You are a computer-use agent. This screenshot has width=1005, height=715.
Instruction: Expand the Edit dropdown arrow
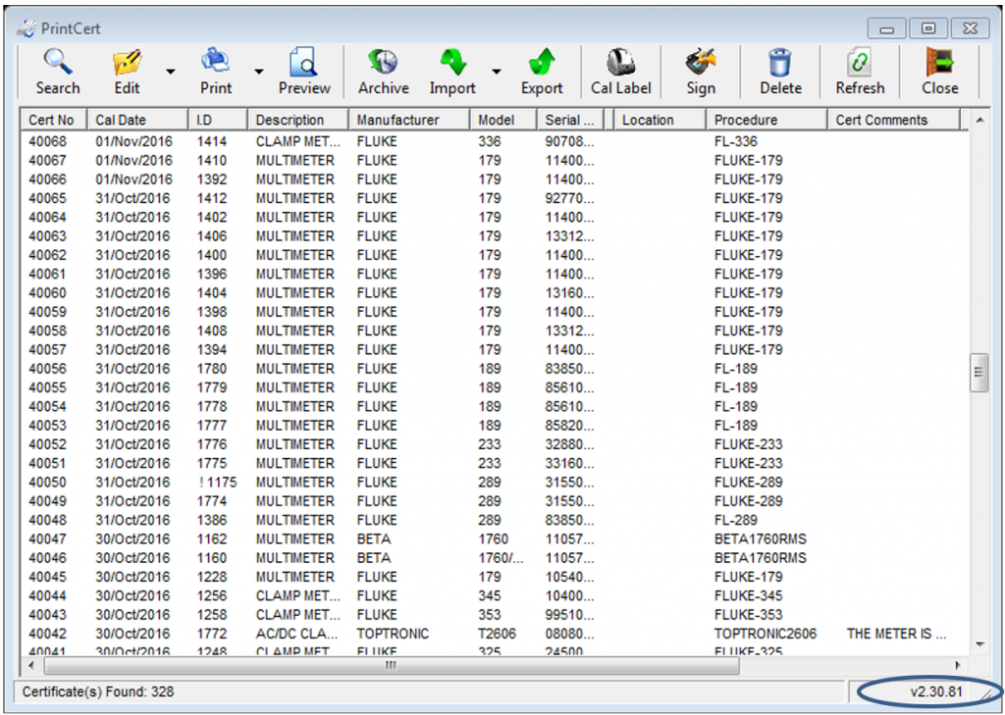point(171,72)
